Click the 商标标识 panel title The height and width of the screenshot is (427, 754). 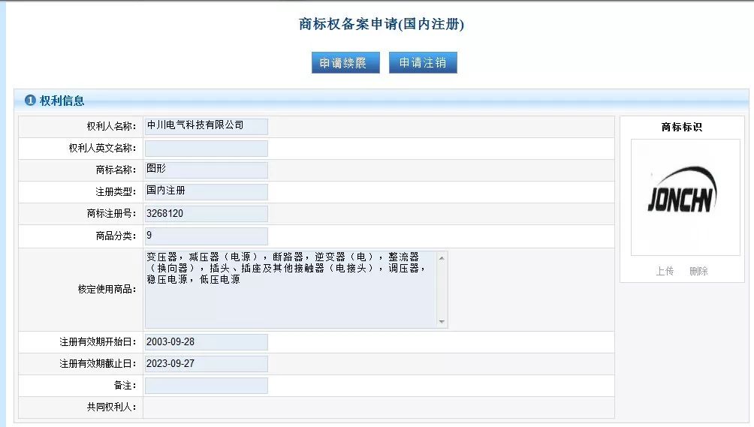tap(682, 128)
